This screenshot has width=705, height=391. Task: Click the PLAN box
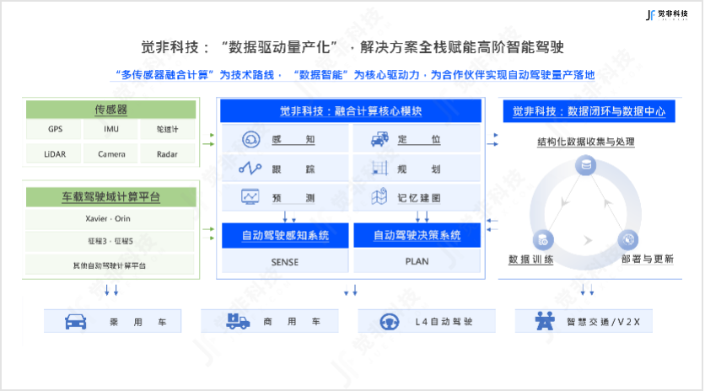coord(417,261)
